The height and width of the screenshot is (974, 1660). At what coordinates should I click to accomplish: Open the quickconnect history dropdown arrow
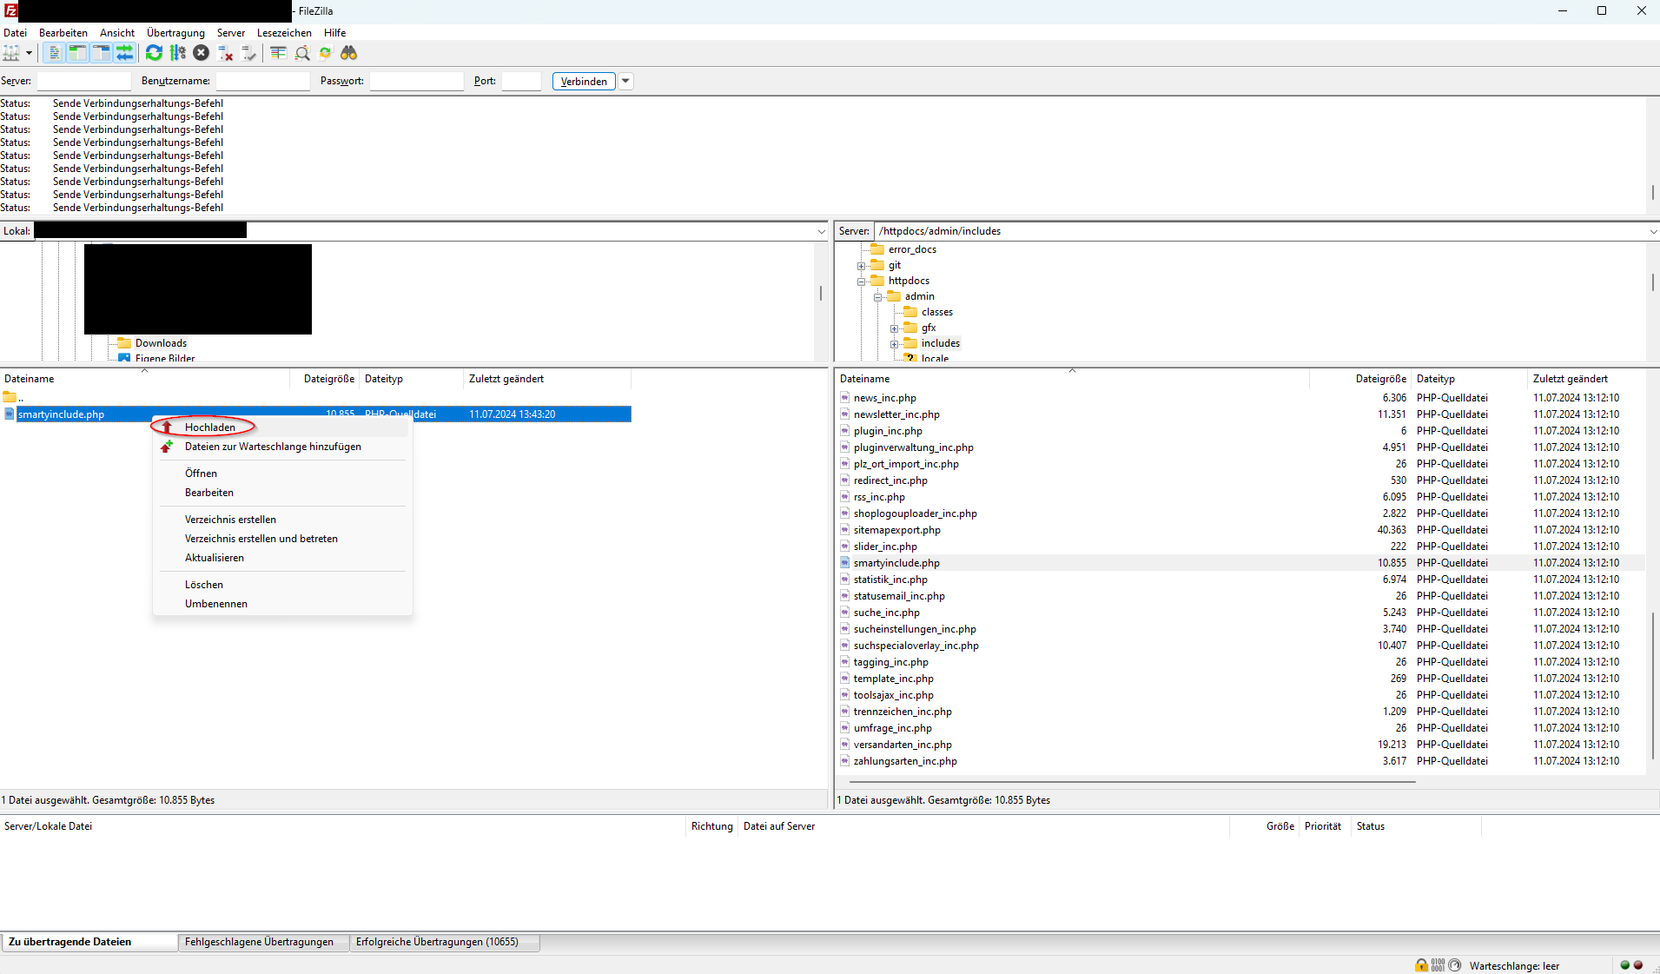click(x=625, y=81)
